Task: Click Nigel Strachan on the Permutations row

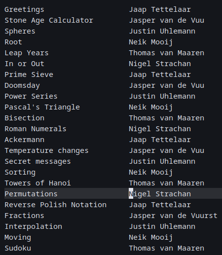Action: (x=160, y=194)
